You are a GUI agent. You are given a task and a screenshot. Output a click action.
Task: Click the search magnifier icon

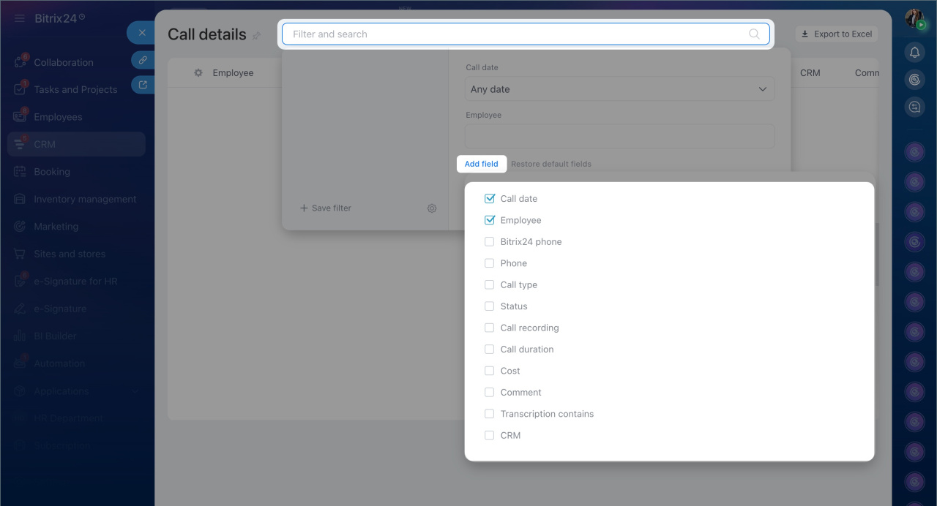(x=754, y=34)
